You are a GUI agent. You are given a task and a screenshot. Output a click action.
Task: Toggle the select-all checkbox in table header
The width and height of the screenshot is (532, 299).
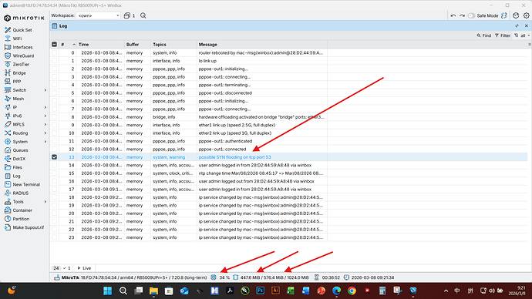[54, 45]
